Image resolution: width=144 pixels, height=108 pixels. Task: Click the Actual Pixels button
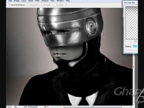pos(34,5)
